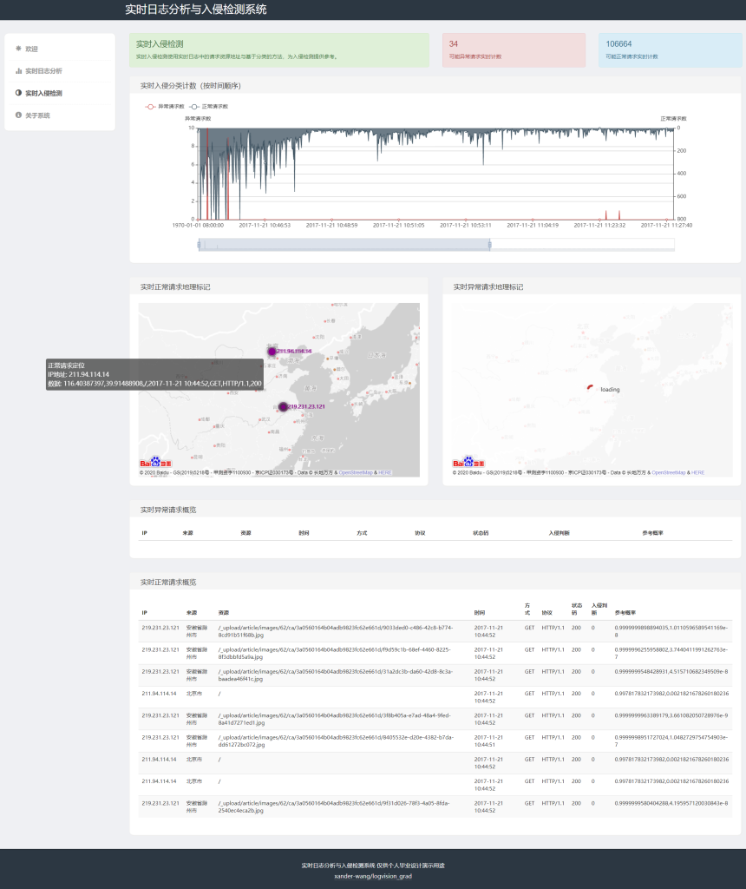Click the purple marker for 211.94.114.14 on map
Viewport: 746px width, 889px height.
pos(272,351)
